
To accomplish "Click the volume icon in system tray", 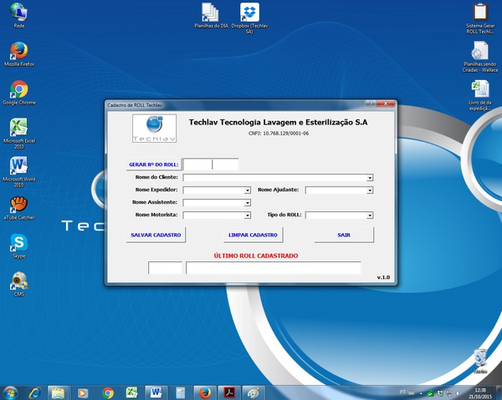I will 458,393.
